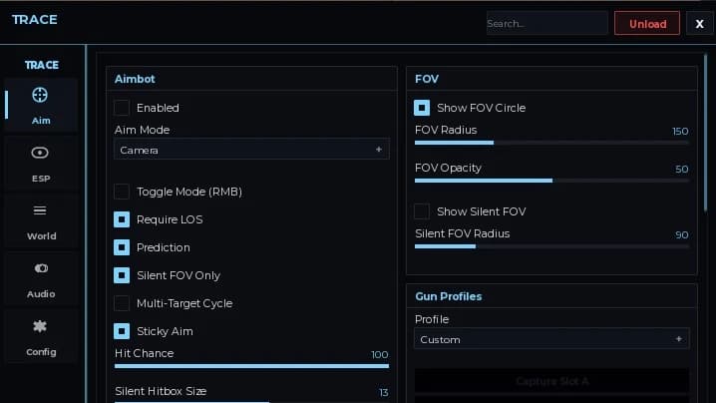Open the Profile Custom dropdown
The width and height of the screenshot is (716, 403).
coord(551,339)
